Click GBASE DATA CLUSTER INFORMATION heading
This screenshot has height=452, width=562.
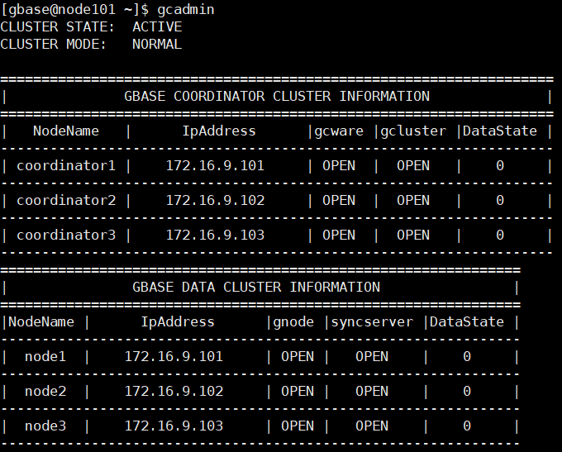pos(256,288)
